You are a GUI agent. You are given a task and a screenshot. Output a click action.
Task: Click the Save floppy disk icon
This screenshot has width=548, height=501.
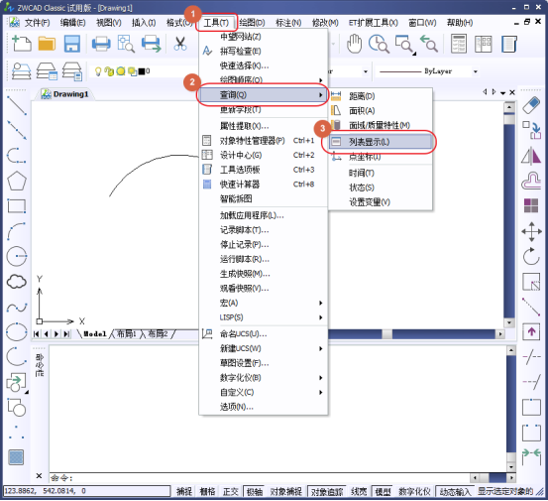[x=72, y=44]
